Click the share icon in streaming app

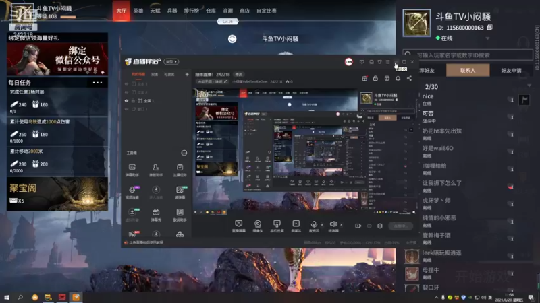pos(409,78)
